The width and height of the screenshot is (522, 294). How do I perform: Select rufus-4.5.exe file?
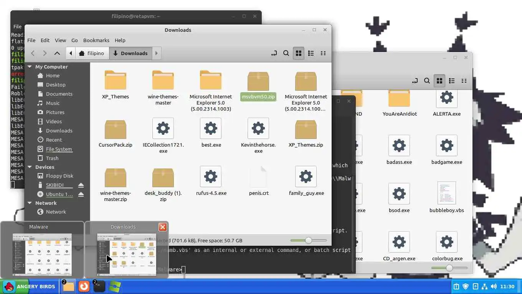[x=211, y=181]
